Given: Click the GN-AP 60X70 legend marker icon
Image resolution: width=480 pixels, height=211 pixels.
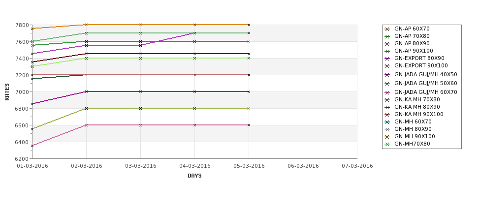Looking at the screenshot, I should click(x=387, y=29).
